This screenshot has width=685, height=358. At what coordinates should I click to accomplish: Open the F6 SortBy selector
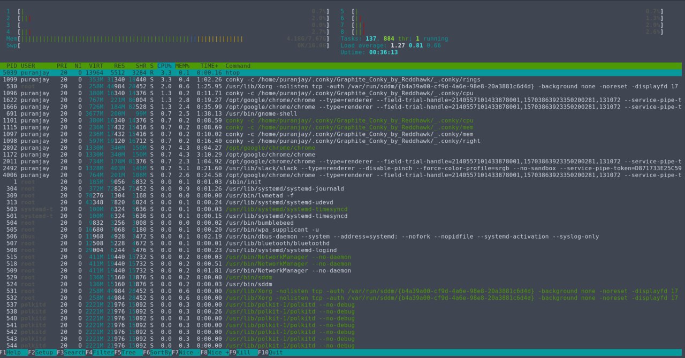tap(156, 353)
